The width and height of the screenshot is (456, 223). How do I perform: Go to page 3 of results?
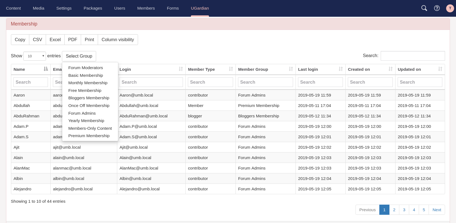click(404, 210)
